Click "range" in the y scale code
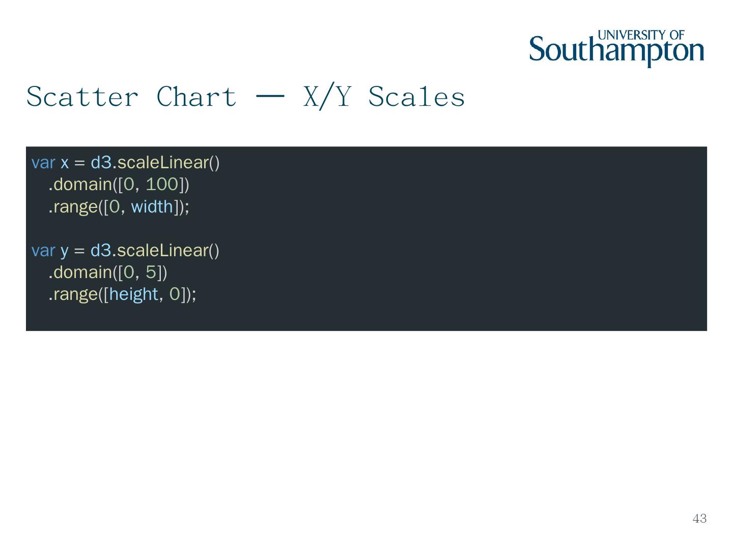Viewport: 733px width, 549px height. pyautogui.click(x=75, y=294)
